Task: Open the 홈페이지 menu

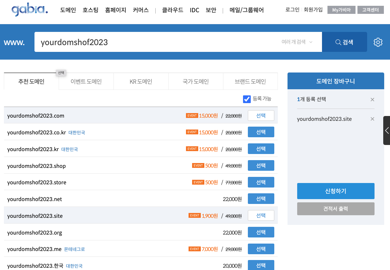Action: tap(116, 10)
